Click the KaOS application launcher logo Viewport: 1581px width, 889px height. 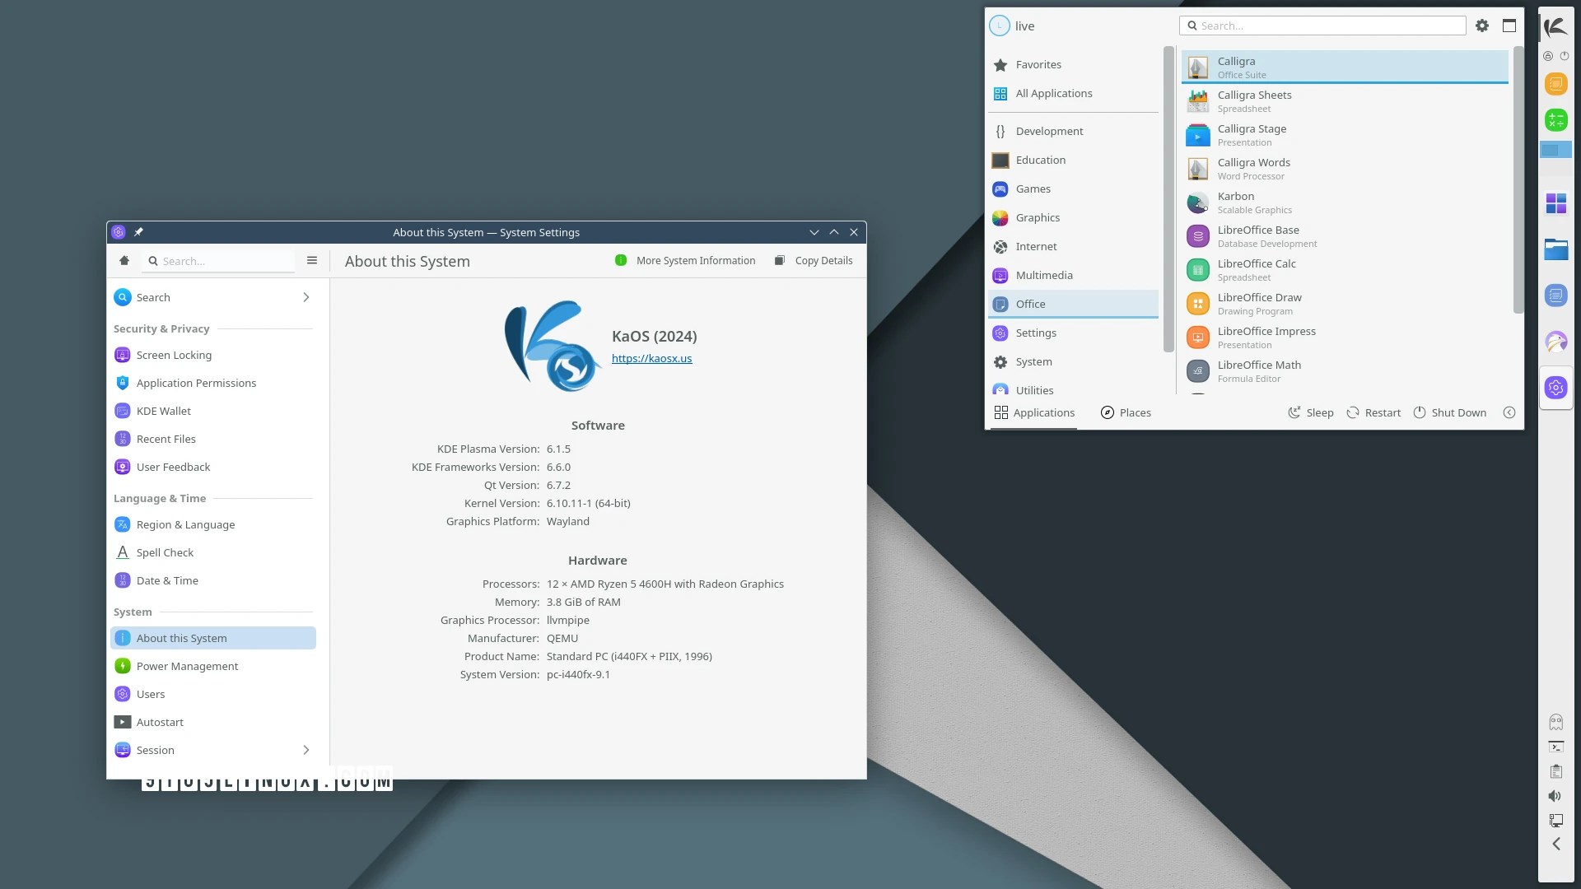coord(1555,28)
